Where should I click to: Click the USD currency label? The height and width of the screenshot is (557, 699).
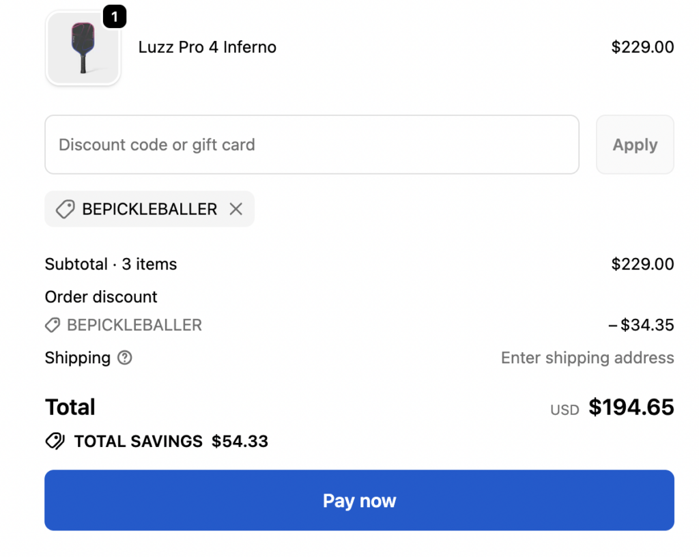click(565, 410)
